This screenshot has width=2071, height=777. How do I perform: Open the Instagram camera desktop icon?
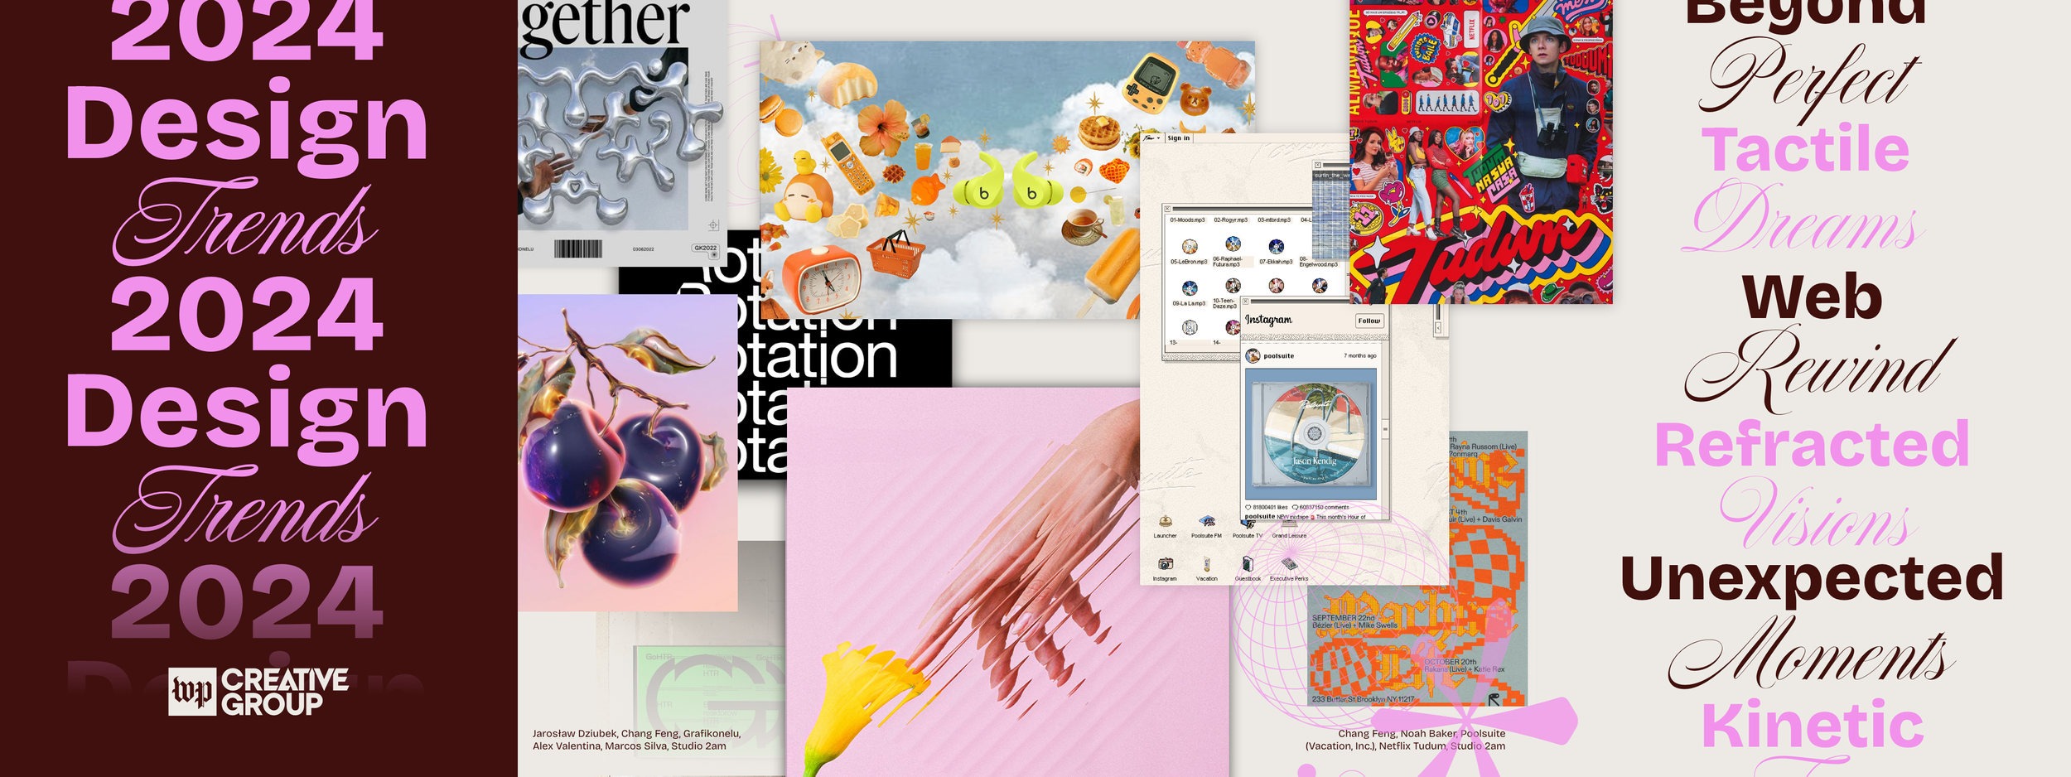click(1166, 563)
